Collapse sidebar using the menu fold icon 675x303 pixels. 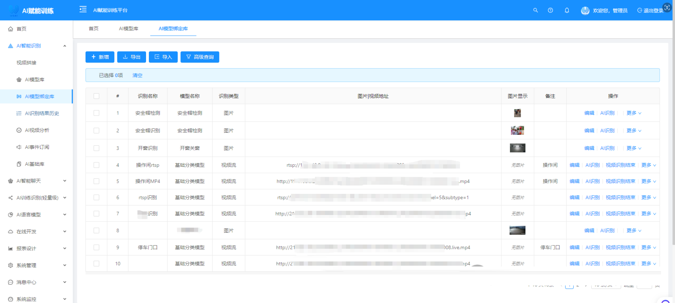coord(83,10)
